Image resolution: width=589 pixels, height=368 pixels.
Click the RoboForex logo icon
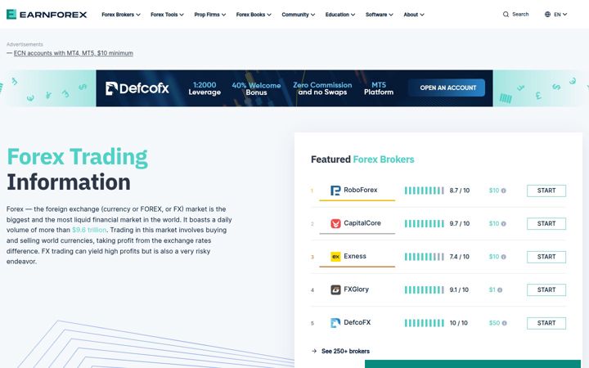335,191
